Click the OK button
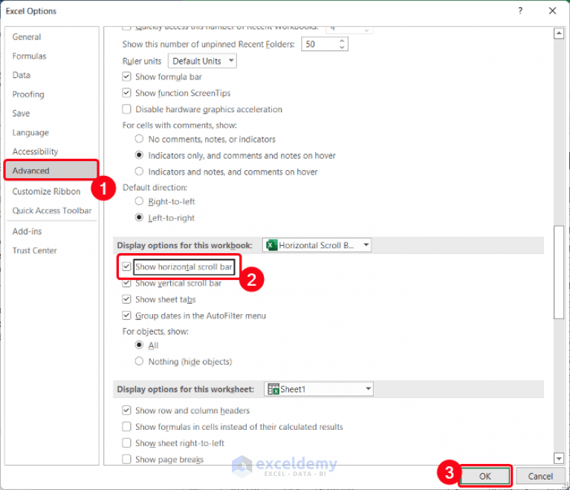Image resolution: width=570 pixels, height=490 pixels. click(x=485, y=476)
